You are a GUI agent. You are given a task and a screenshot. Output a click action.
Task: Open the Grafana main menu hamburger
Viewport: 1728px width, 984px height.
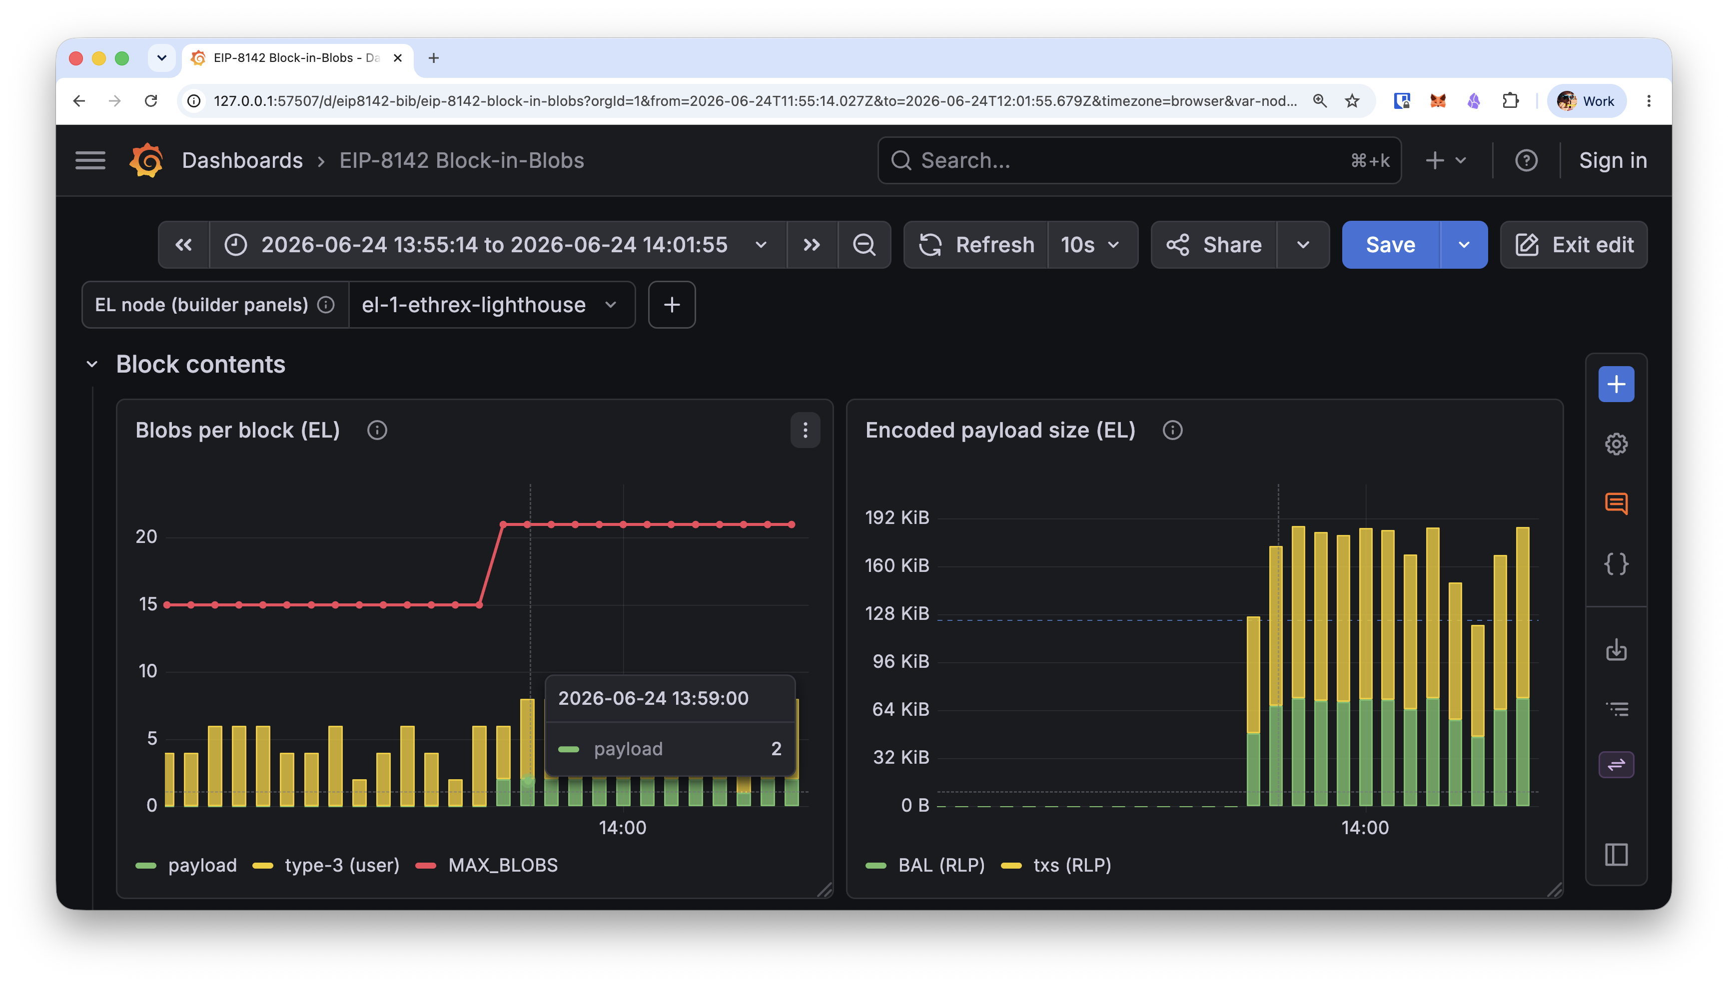90,160
